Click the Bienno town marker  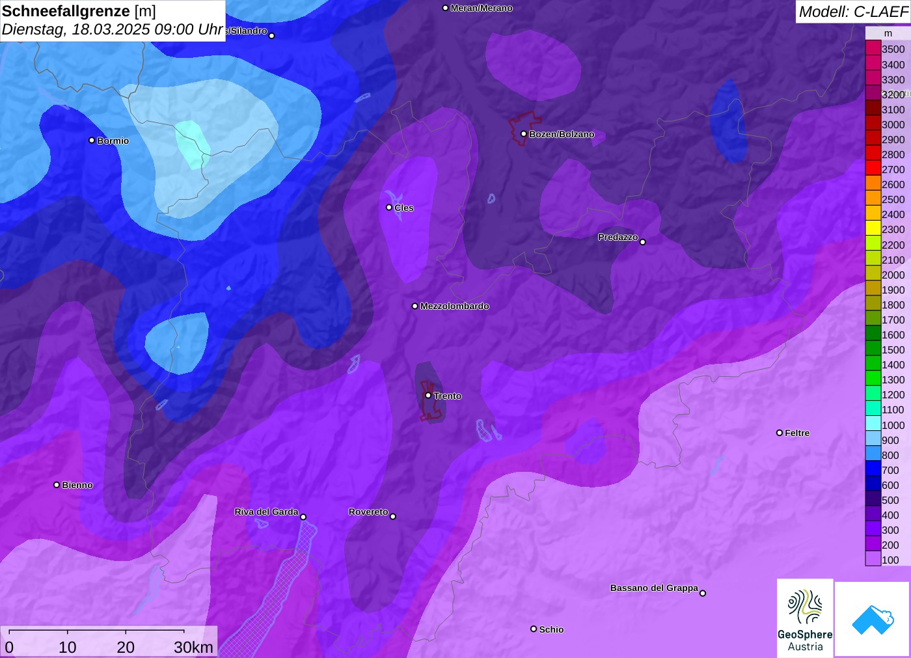[x=57, y=485]
